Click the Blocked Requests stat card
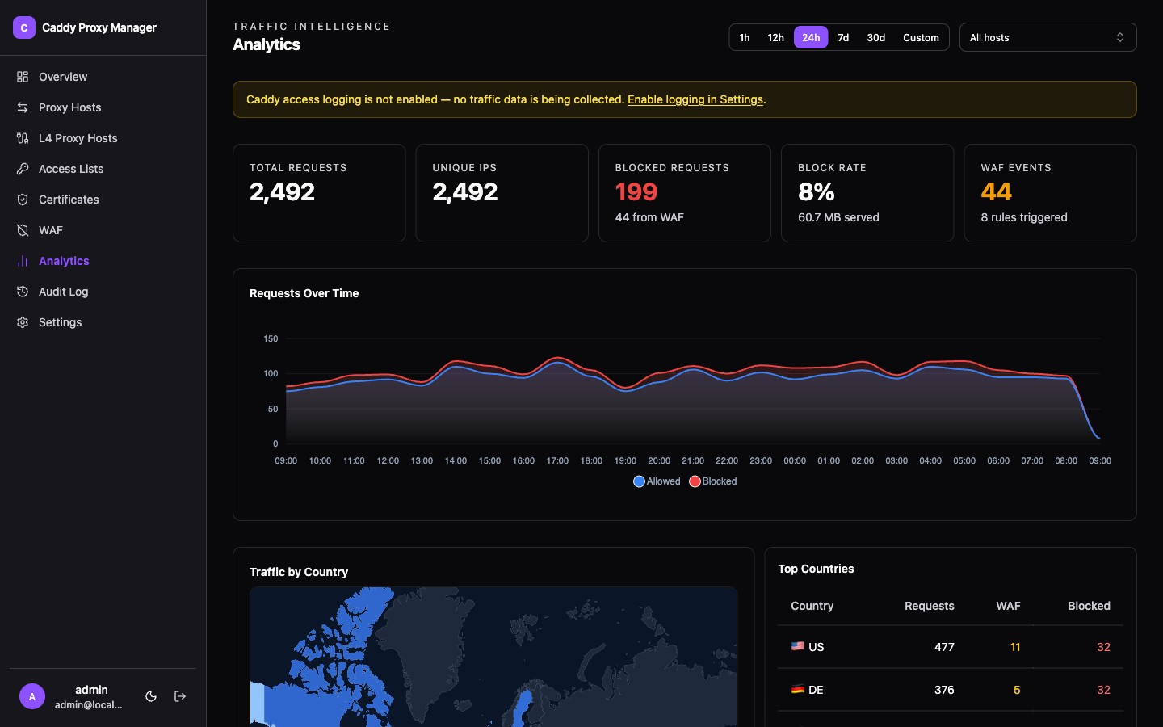Screen dimensions: 1163x727 [x=684, y=192]
